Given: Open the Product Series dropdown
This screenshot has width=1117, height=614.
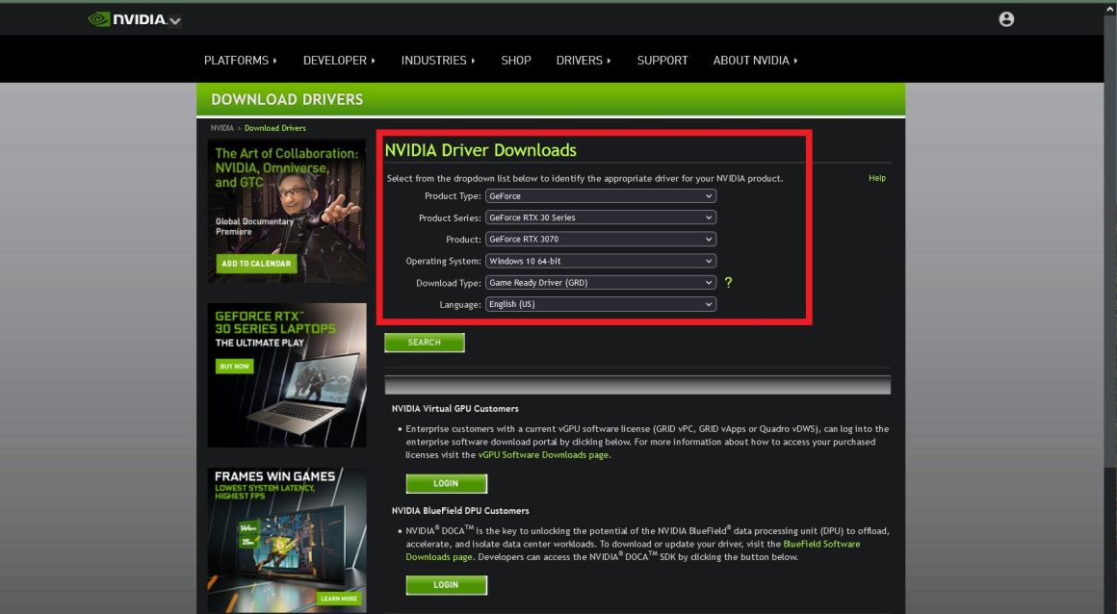Looking at the screenshot, I should pos(601,217).
